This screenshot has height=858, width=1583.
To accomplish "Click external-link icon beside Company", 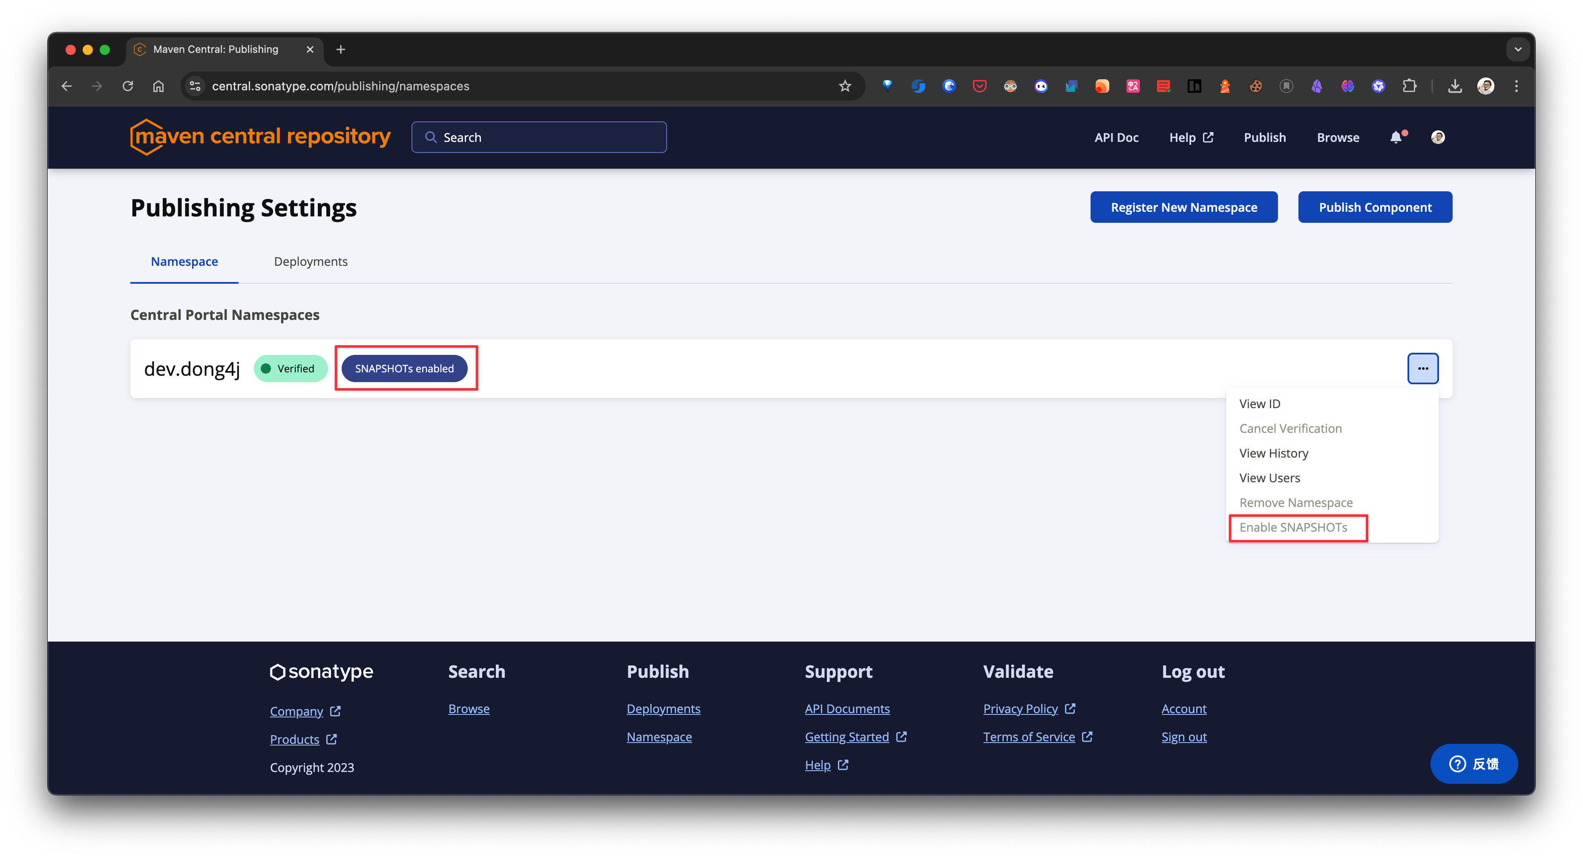I will tap(335, 711).
